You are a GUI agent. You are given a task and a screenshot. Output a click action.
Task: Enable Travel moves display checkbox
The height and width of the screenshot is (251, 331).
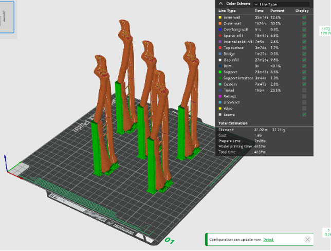[304, 90]
